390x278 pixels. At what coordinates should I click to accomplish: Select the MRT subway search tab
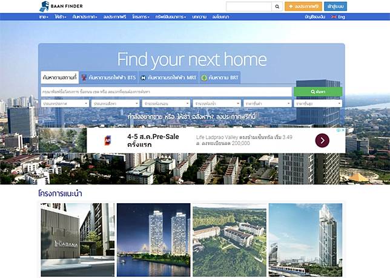click(x=168, y=78)
